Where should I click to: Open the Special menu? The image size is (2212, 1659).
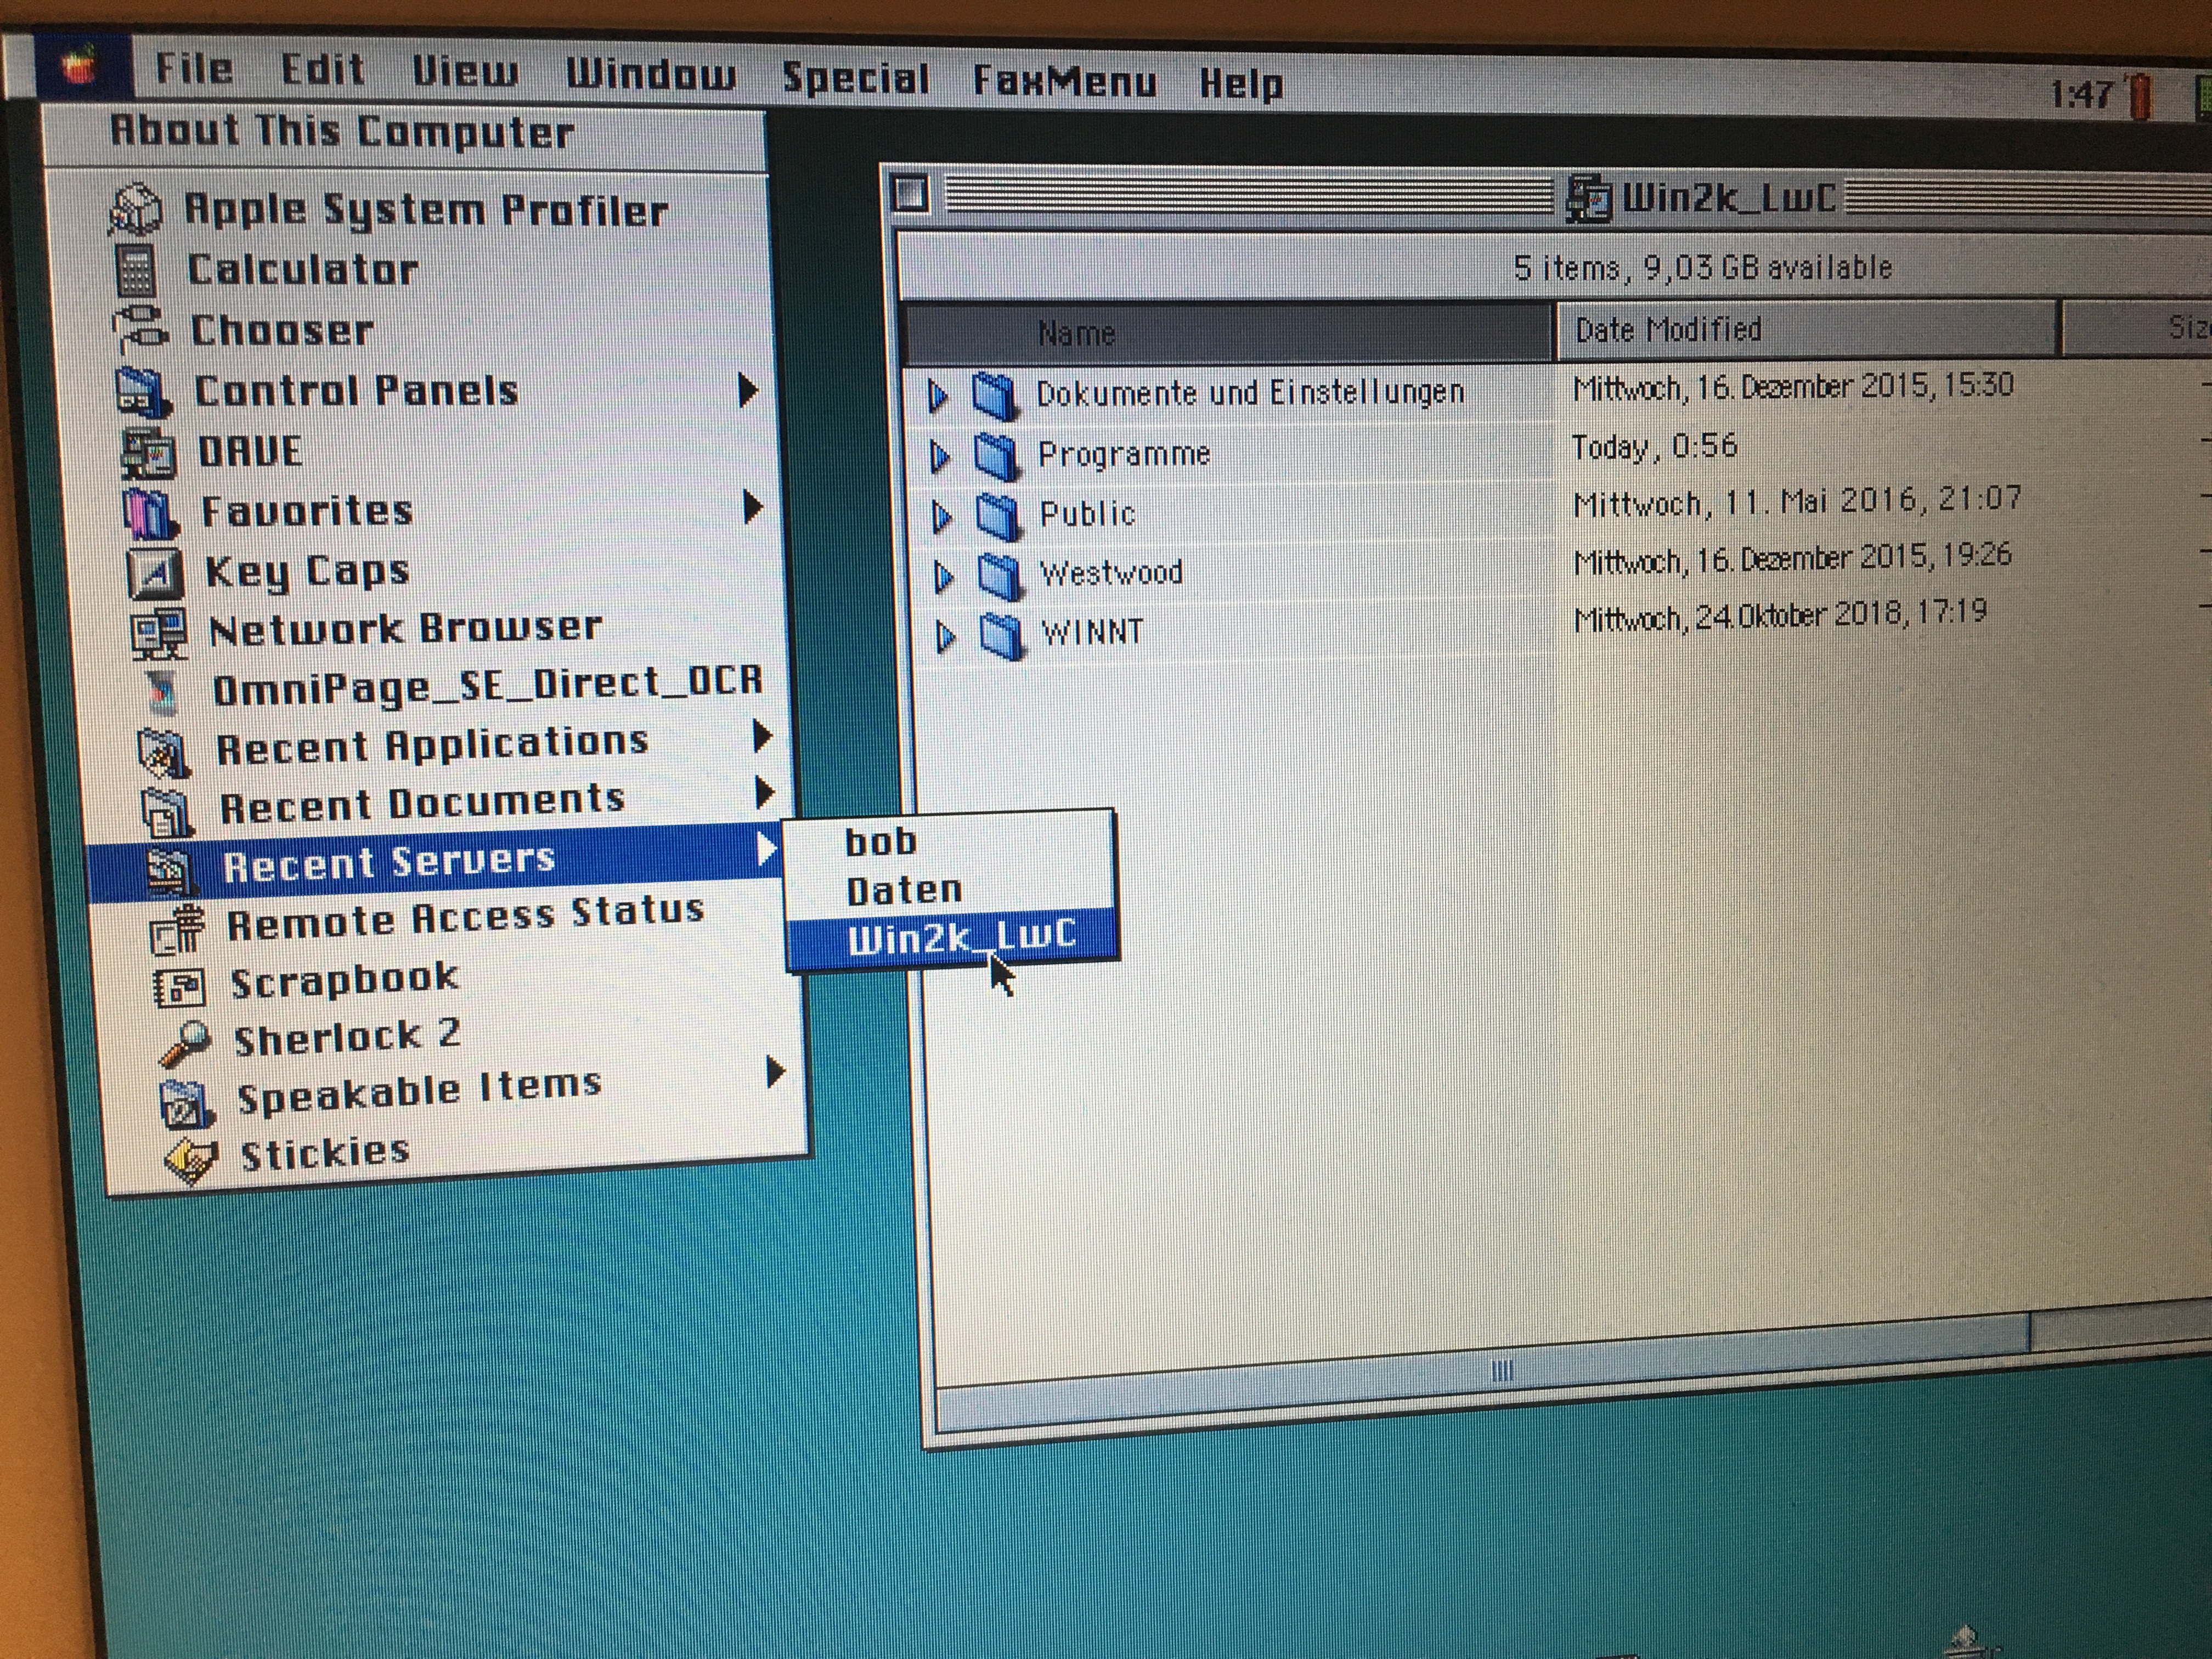click(855, 78)
